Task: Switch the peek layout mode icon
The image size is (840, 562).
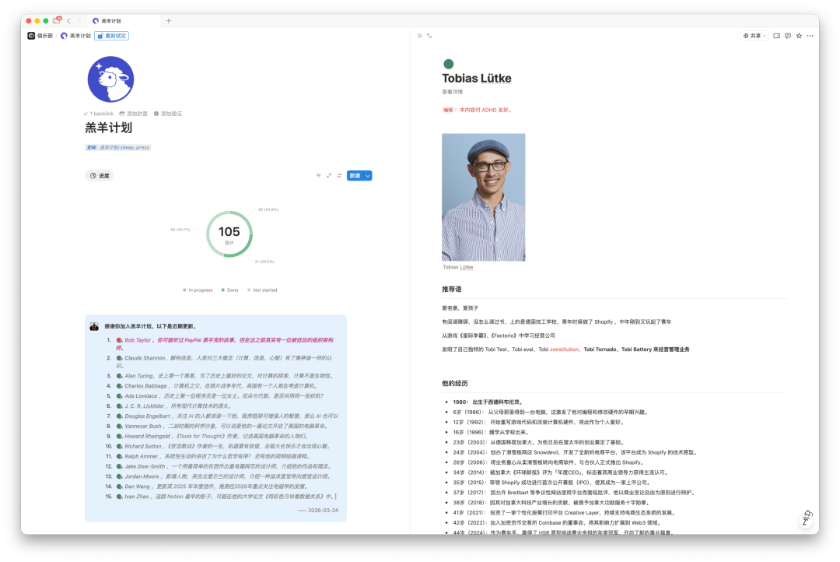Action: click(777, 36)
